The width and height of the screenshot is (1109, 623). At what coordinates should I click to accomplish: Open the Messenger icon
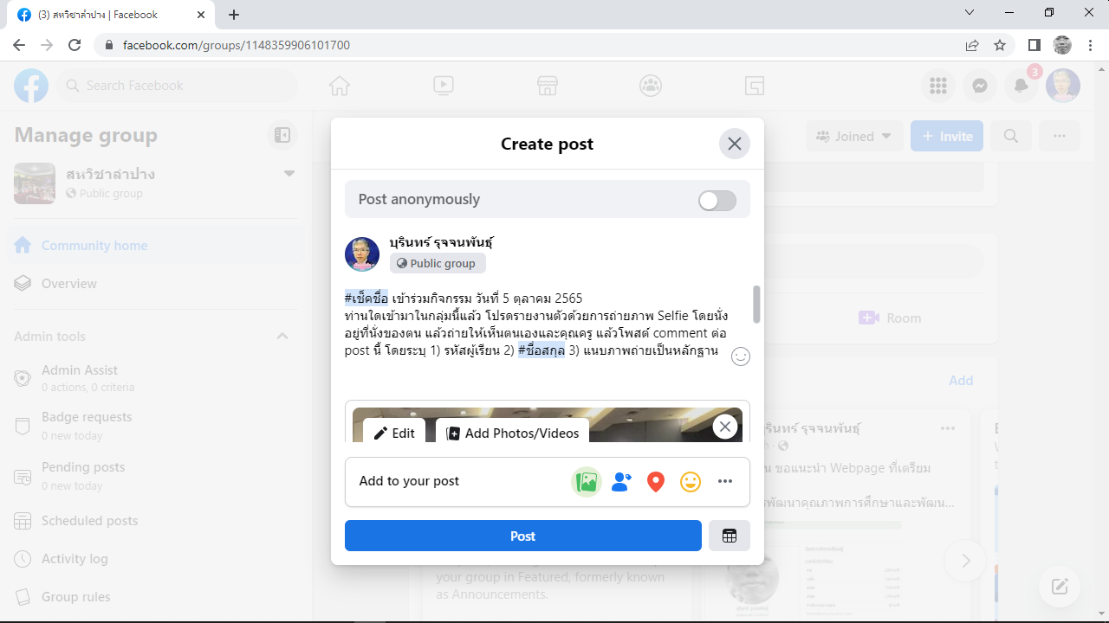(x=980, y=86)
